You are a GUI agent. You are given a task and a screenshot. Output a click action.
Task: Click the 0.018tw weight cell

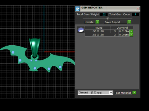124,31
